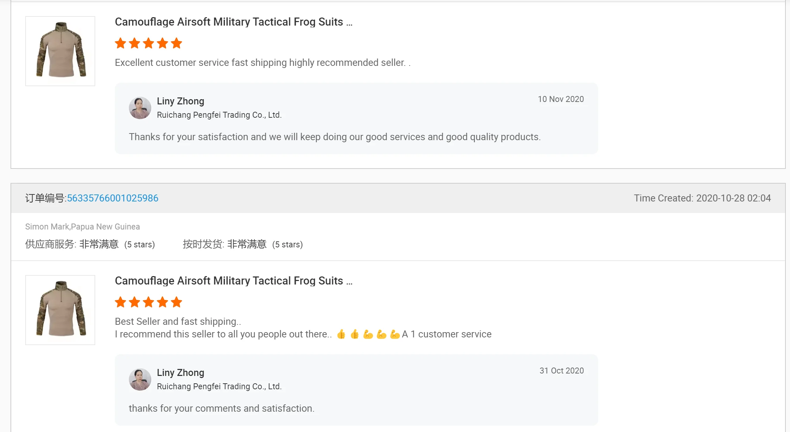Click the 10 Nov 2020 reply date
The image size is (790, 432).
pos(561,99)
